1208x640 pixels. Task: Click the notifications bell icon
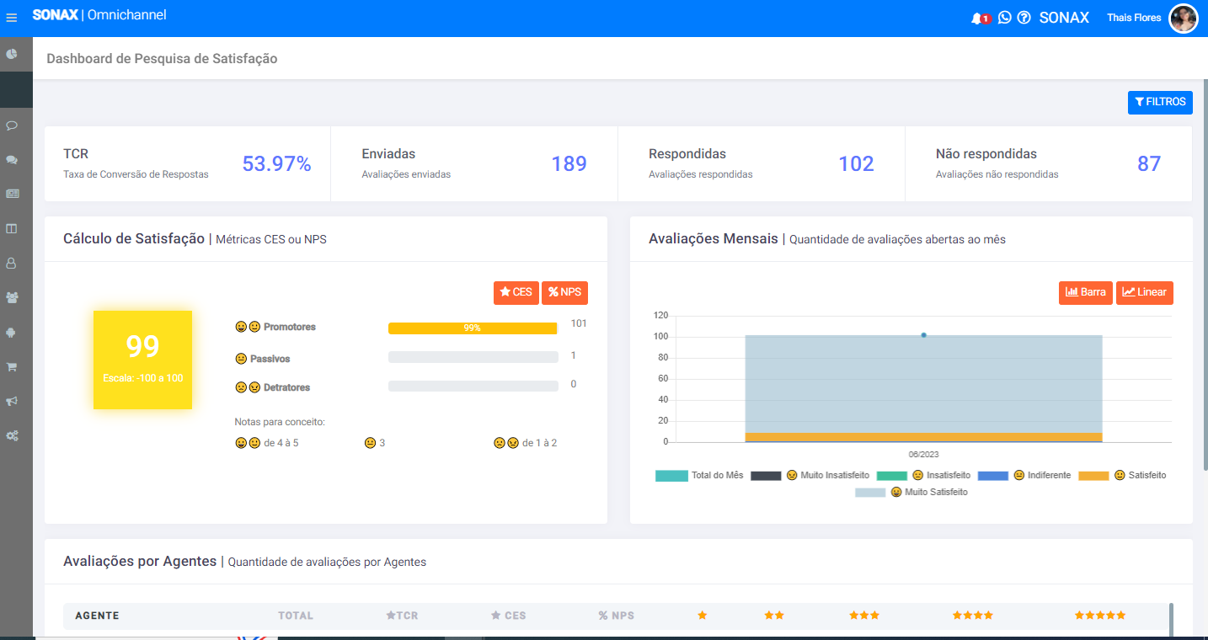coord(976,18)
